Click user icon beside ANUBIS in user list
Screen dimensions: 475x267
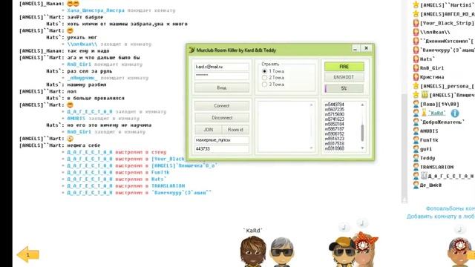pos(416,131)
